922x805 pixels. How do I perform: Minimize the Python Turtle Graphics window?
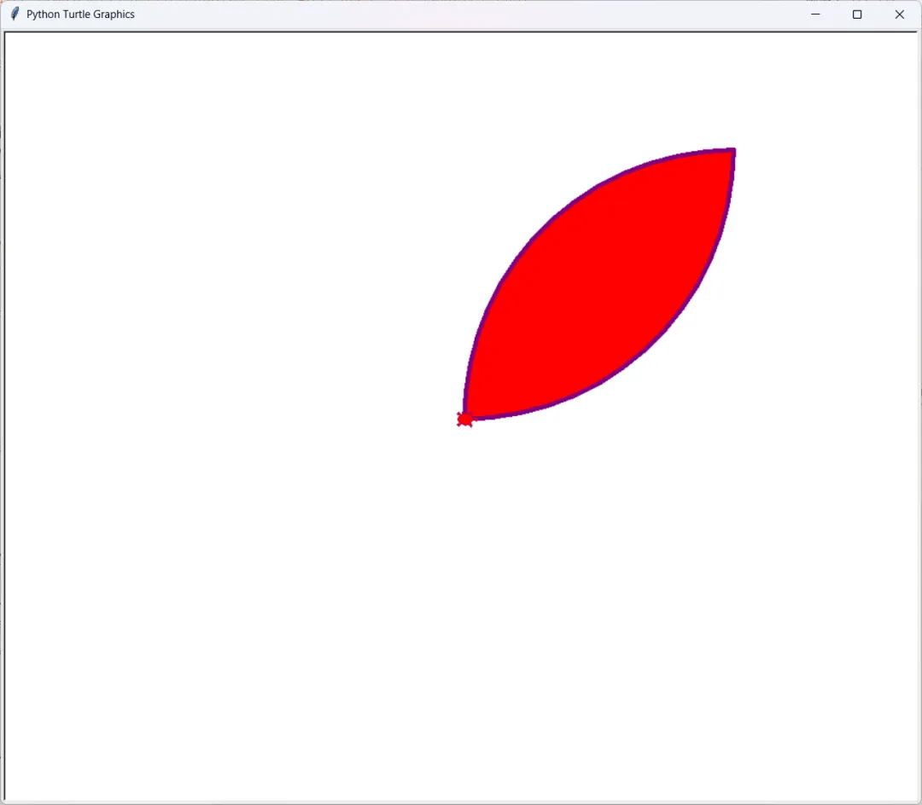[815, 14]
